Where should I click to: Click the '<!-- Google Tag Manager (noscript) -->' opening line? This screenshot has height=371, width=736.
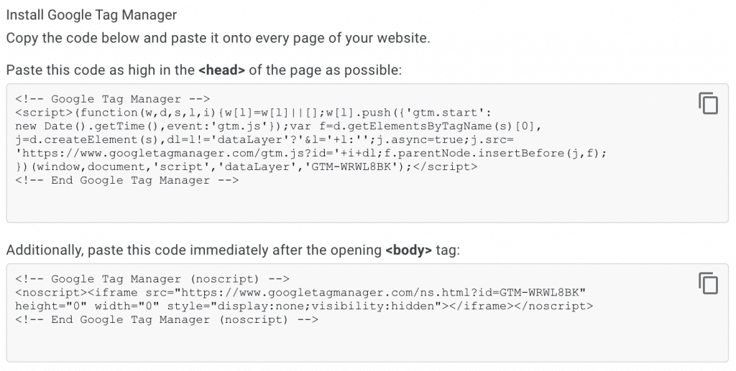[152, 279]
